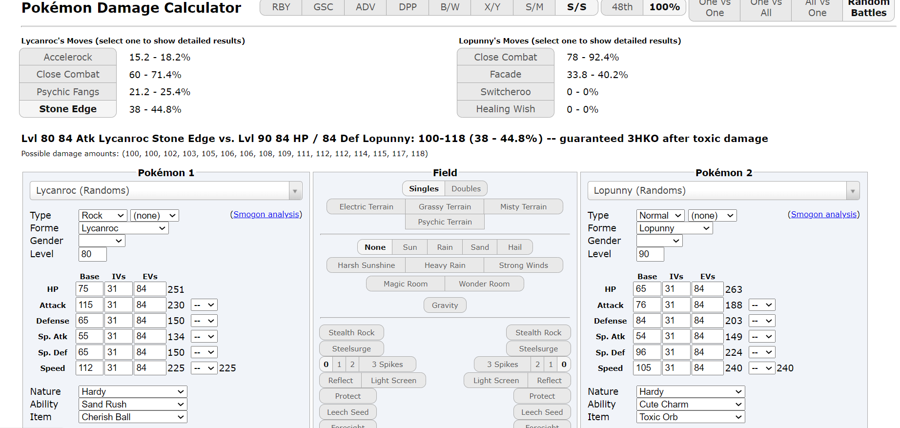Show results for Psychic Fangs
Viewport: 900px width, 428px height.
(x=68, y=92)
